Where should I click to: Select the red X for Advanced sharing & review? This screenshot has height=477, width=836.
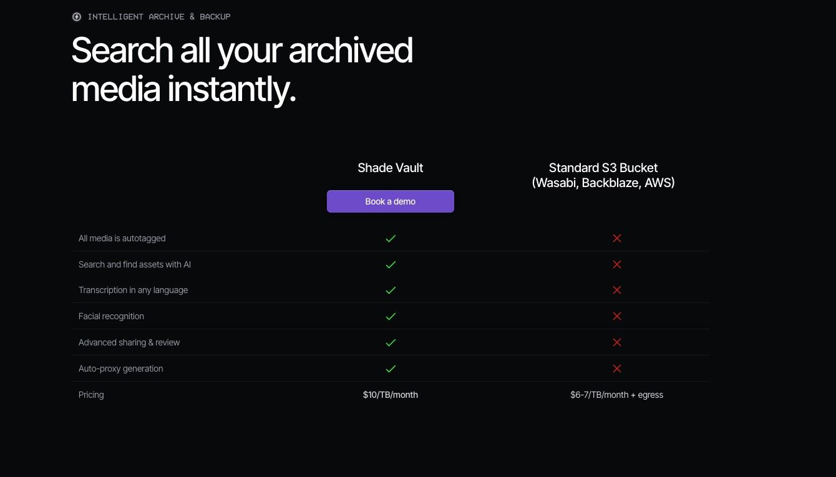pos(617,342)
